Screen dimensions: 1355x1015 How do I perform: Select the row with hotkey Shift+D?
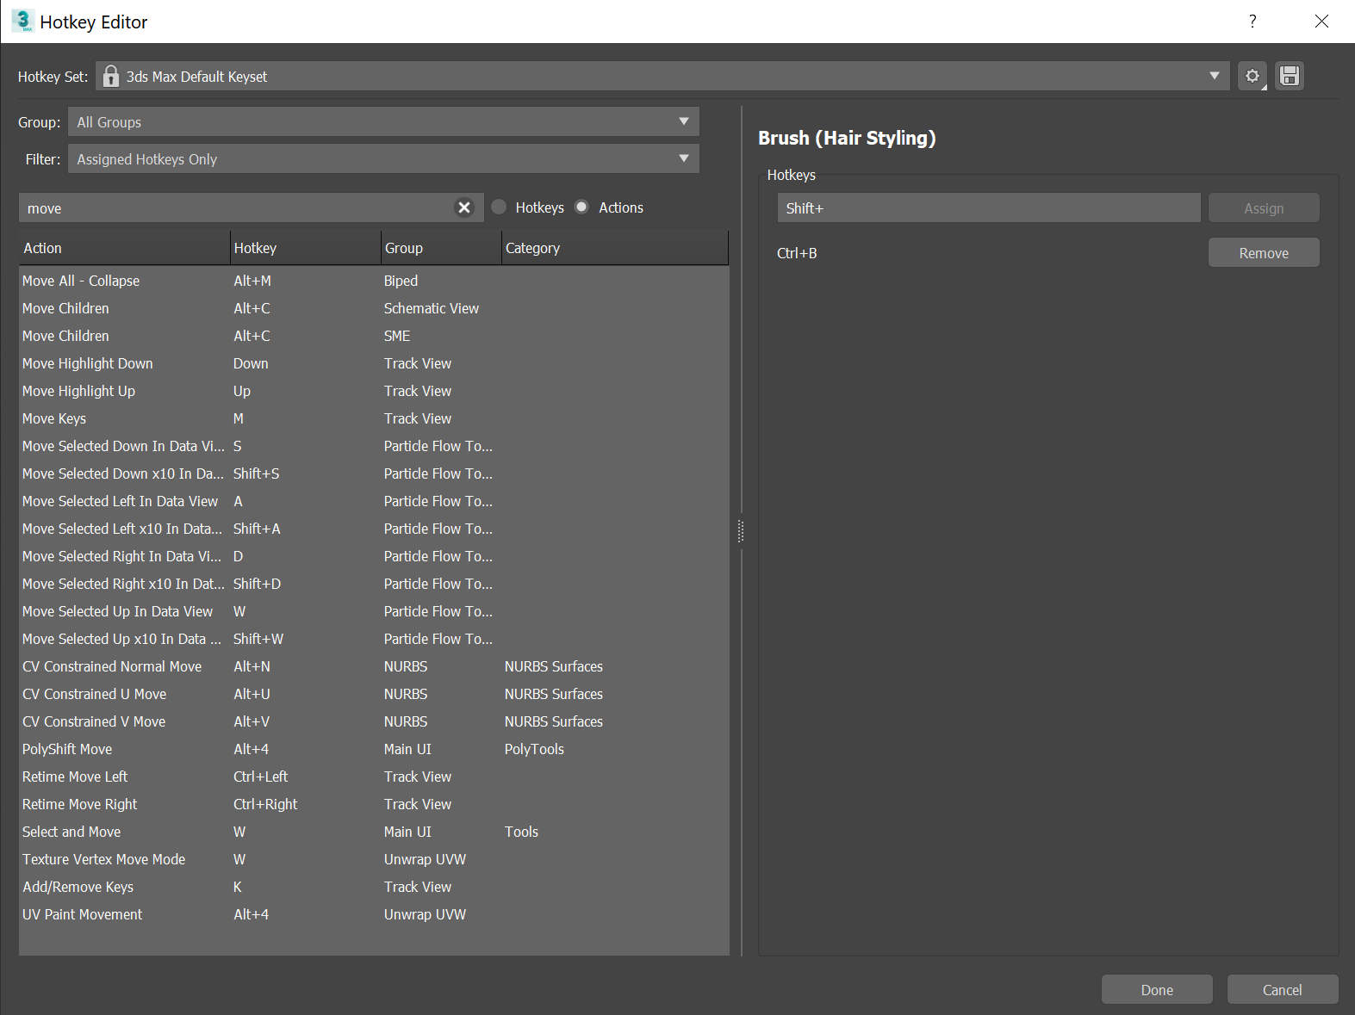[x=374, y=584]
